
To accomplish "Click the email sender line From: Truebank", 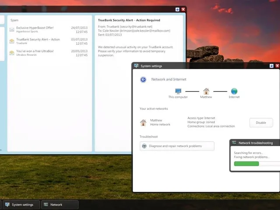I will coord(125,27).
